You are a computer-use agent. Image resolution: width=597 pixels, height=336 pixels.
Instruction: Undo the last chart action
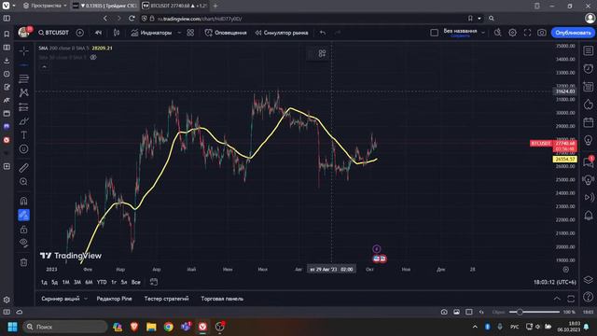[x=323, y=33]
